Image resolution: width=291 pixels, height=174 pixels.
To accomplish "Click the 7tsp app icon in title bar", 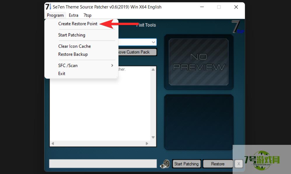I will (x=48, y=7).
